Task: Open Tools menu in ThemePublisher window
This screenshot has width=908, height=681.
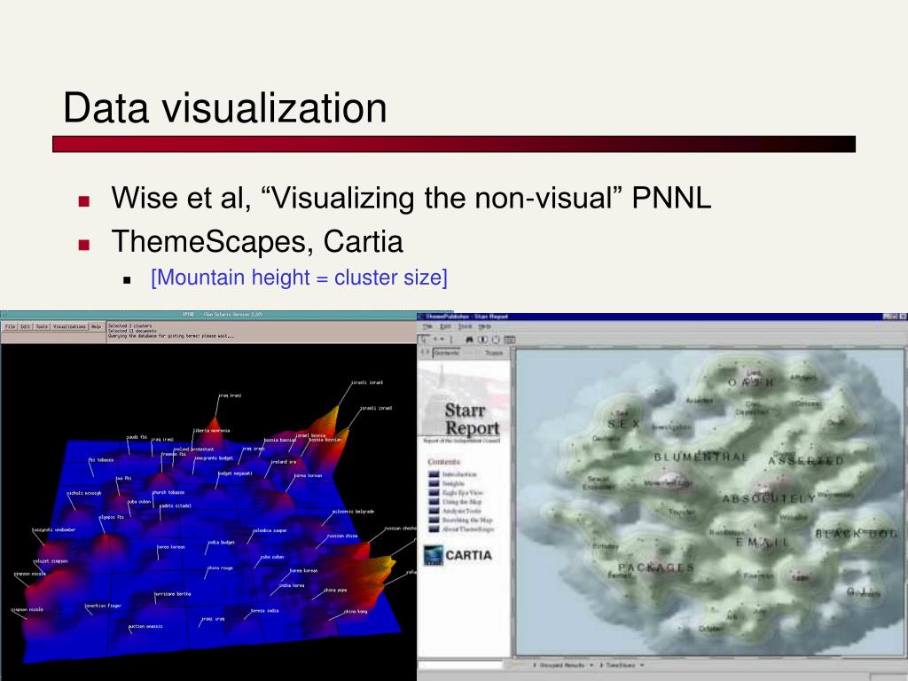Action: (x=465, y=326)
